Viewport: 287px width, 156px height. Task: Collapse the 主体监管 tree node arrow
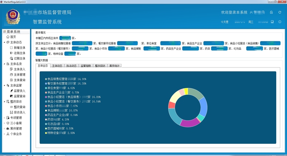point(4,86)
